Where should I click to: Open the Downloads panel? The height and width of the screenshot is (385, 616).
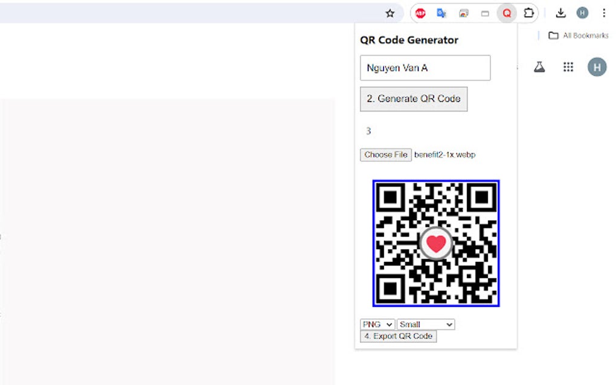click(x=560, y=13)
